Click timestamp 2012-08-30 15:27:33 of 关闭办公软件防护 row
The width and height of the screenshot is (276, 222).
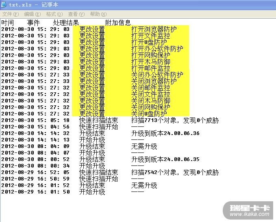[x=35, y=75]
